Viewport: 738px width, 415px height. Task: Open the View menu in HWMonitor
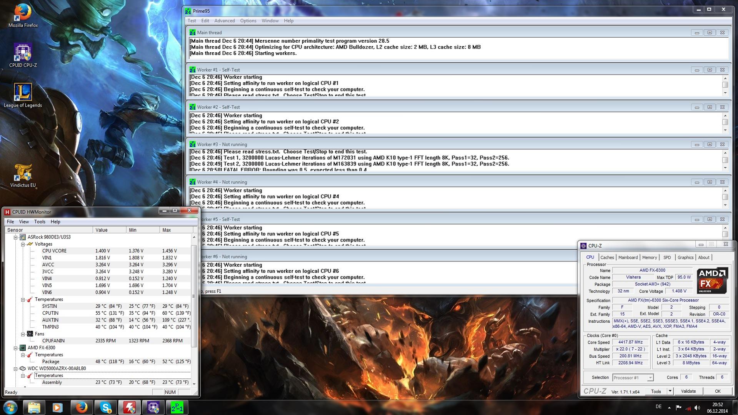tap(24, 222)
